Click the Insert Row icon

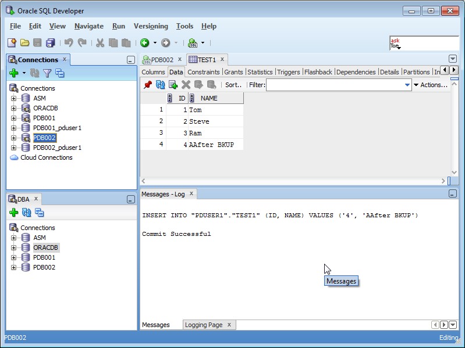pos(173,85)
